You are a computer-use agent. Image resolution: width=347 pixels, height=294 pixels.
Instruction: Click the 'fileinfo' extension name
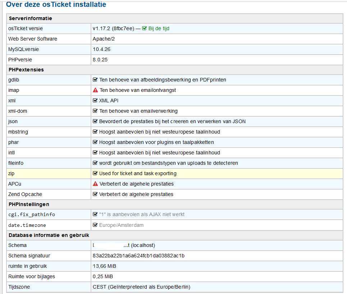16,163
